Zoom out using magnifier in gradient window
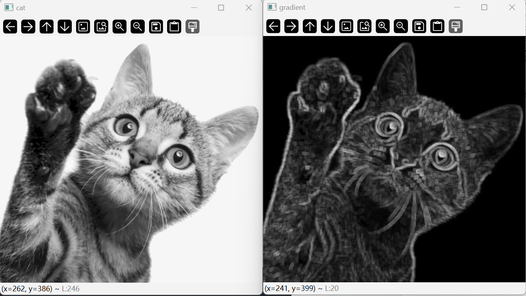The width and height of the screenshot is (526, 296). (x=401, y=26)
